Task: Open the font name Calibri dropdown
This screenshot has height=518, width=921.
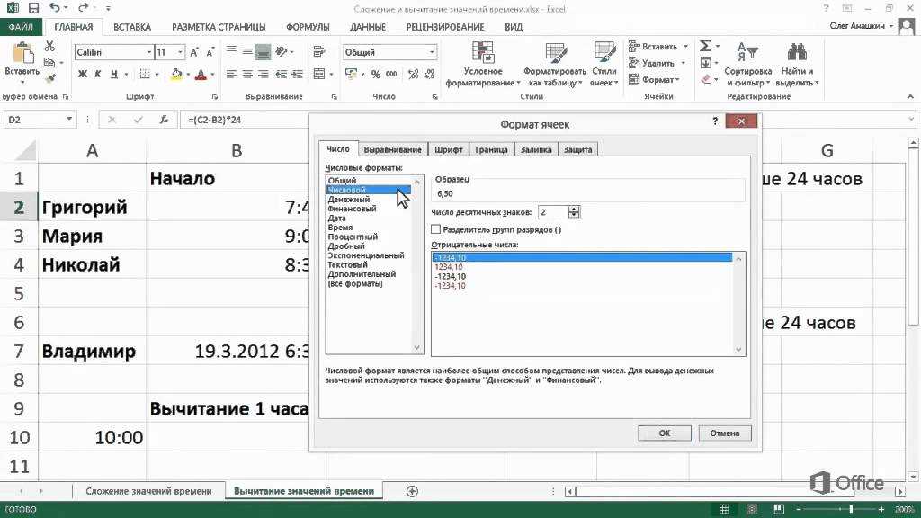Action: 148,52
